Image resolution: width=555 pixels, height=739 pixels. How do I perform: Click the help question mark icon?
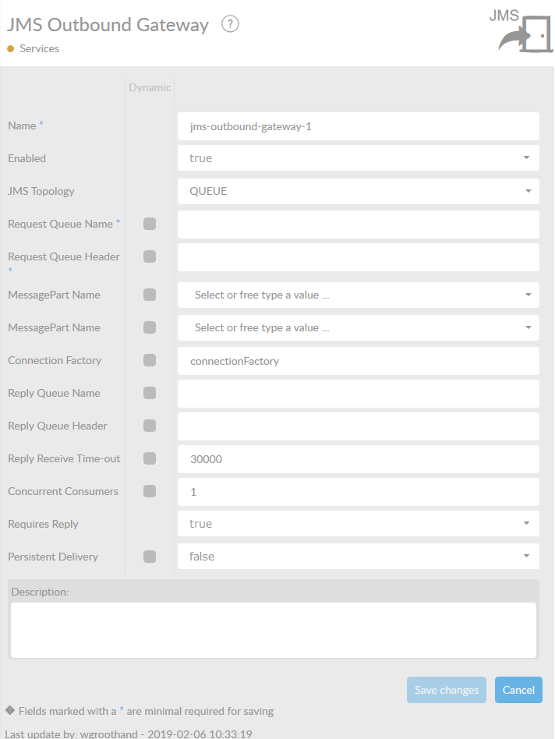[230, 24]
